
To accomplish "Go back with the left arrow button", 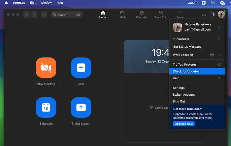I will point(27,14).
